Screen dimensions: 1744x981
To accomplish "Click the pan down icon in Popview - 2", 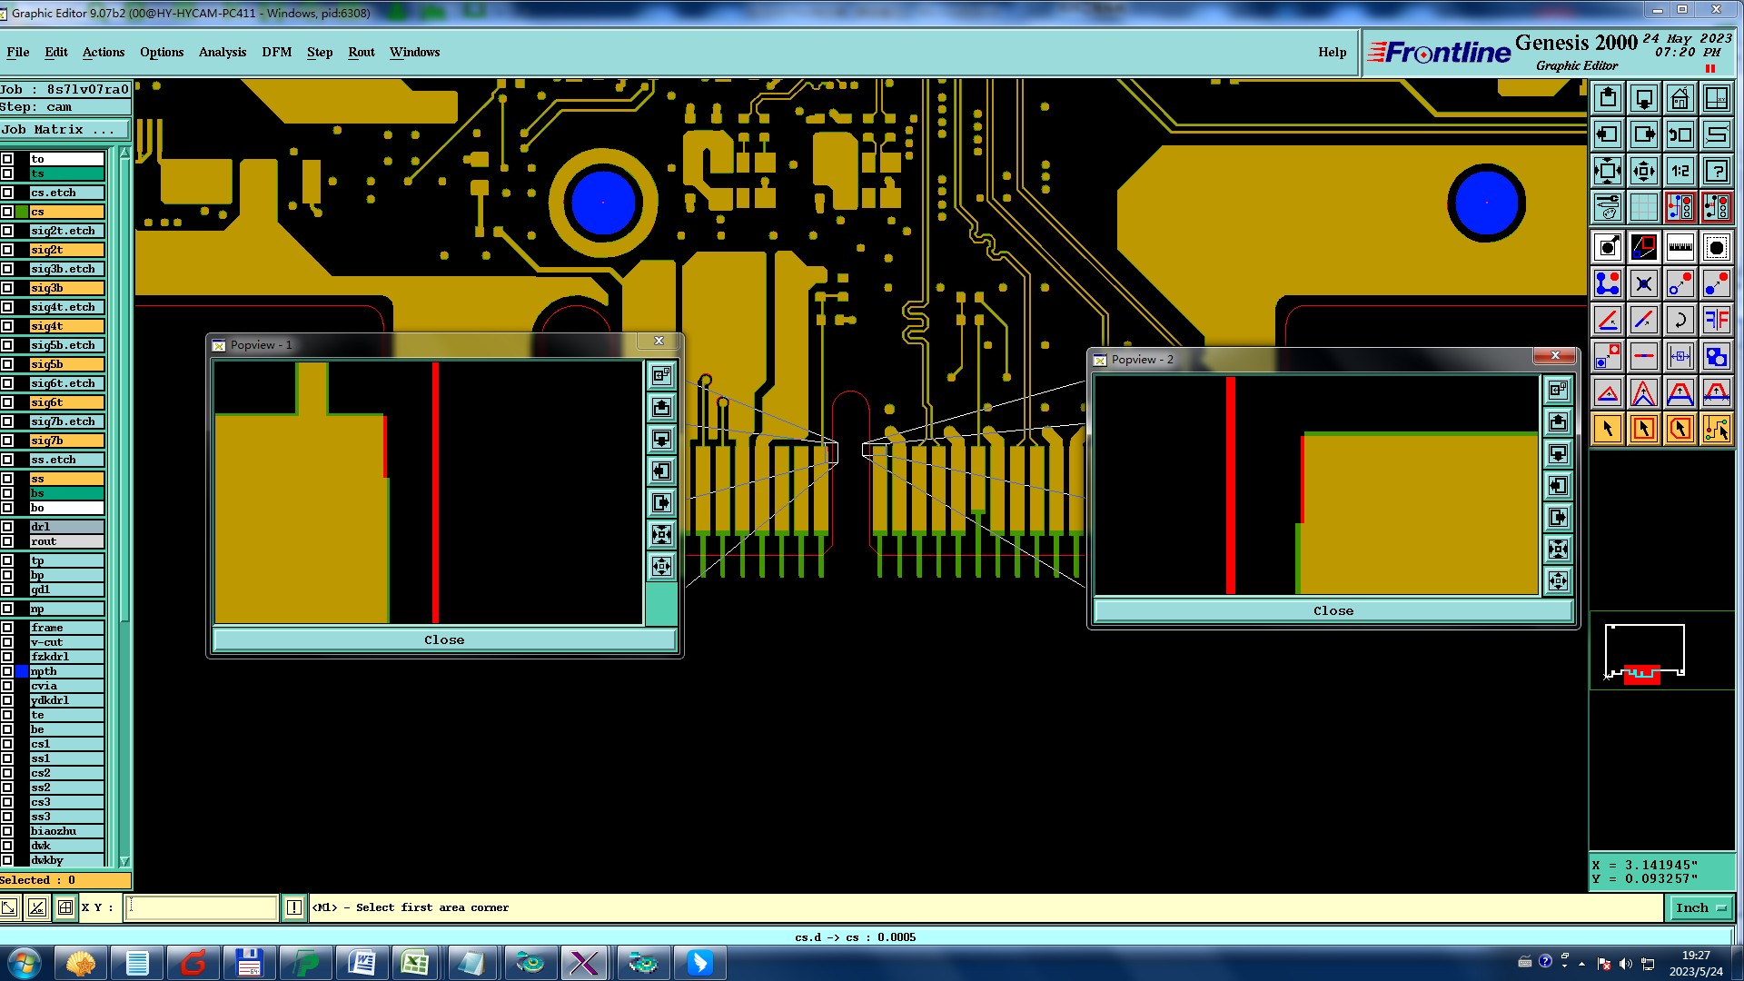I will coord(1559,453).
